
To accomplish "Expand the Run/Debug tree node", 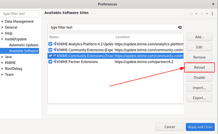I will pos(2,69).
